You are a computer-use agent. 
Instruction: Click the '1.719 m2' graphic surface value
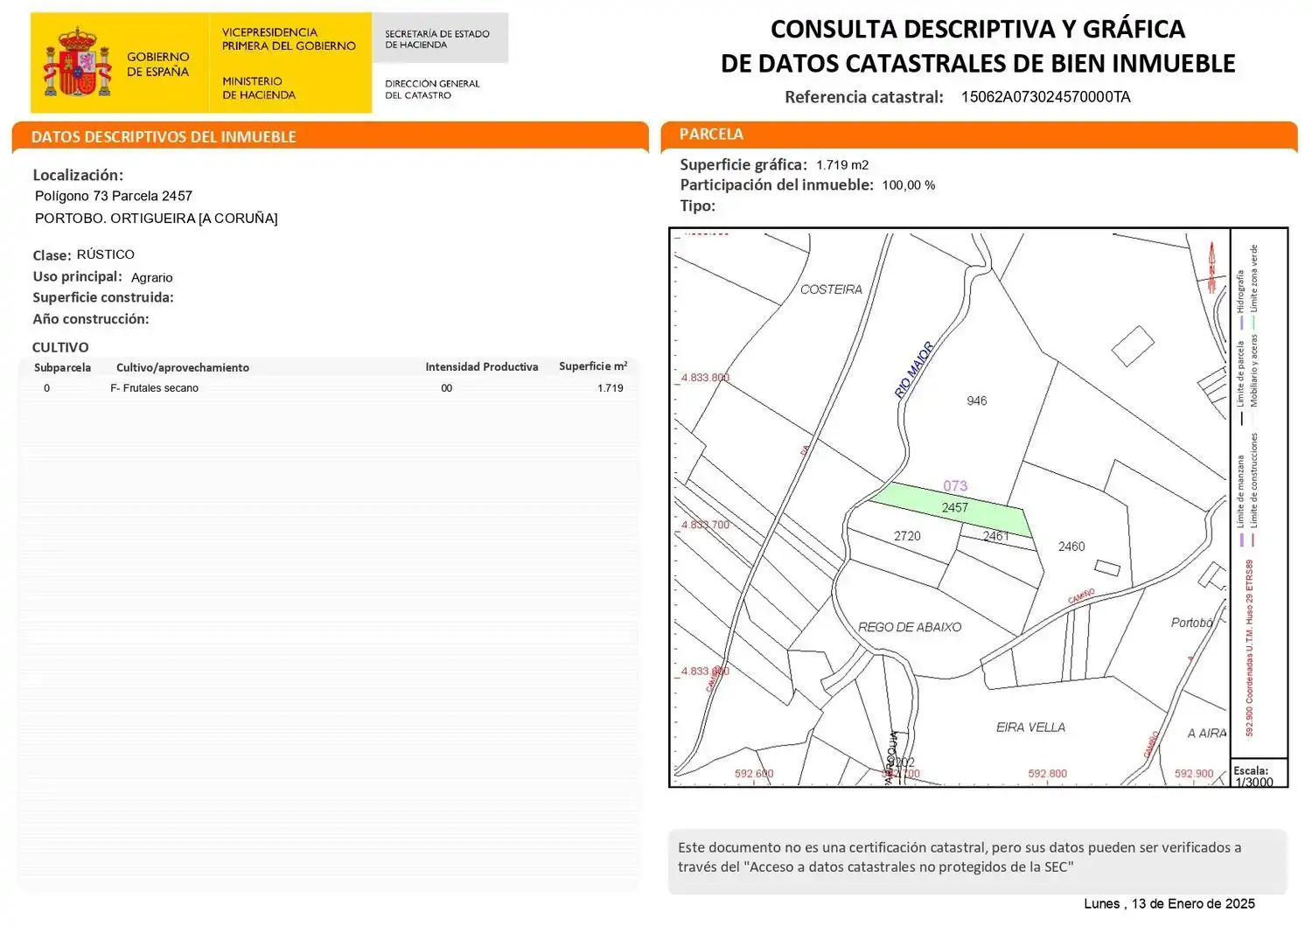[842, 164]
